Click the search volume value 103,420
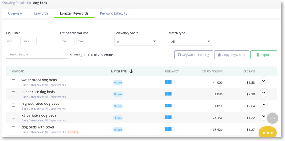285x141 pixels. (217, 130)
